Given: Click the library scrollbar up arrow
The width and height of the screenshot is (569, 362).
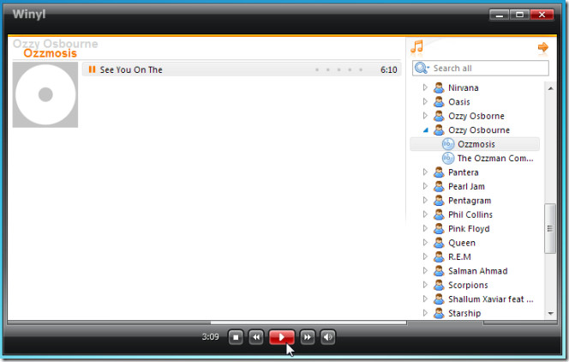Looking at the screenshot, I should [x=550, y=88].
